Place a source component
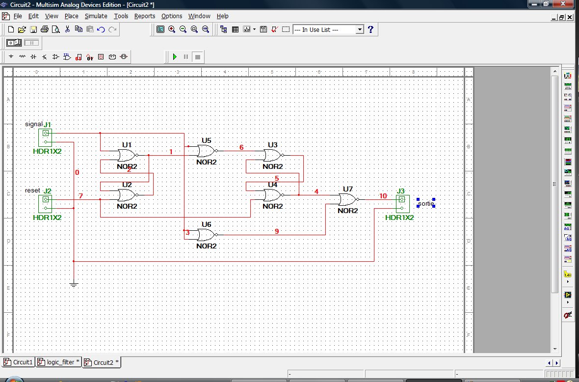 coord(11,57)
